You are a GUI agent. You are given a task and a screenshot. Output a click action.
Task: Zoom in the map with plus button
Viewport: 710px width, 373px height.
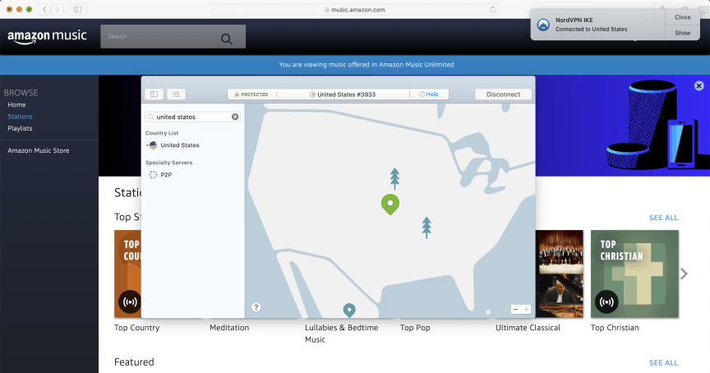527,309
